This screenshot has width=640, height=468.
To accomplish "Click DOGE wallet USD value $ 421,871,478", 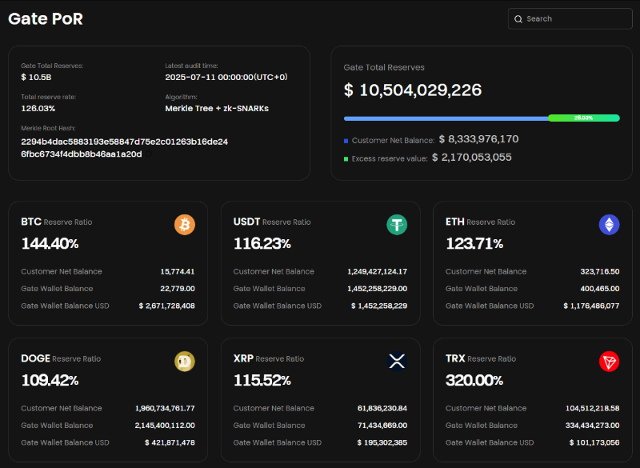I will [170, 442].
